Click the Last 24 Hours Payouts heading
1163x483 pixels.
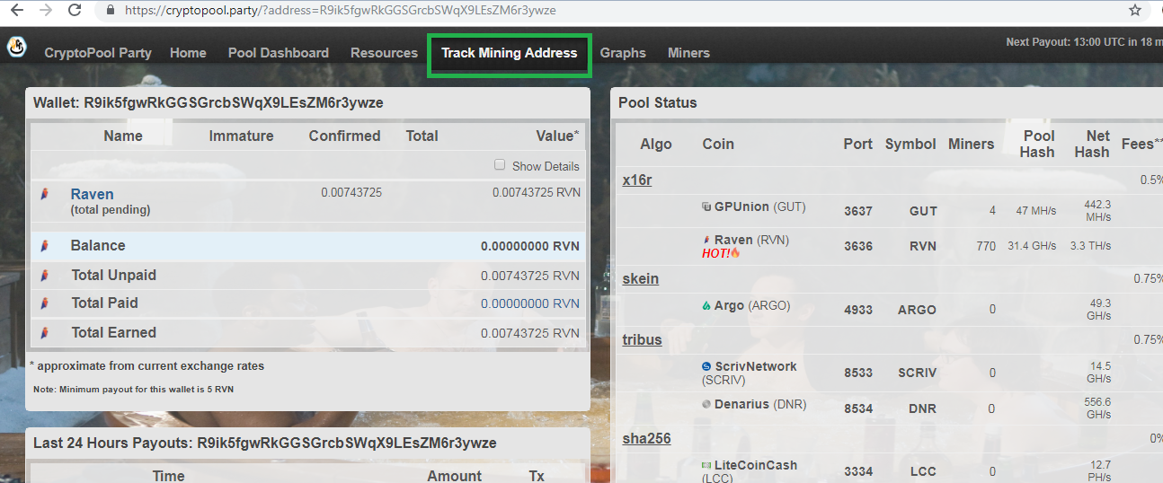265,443
